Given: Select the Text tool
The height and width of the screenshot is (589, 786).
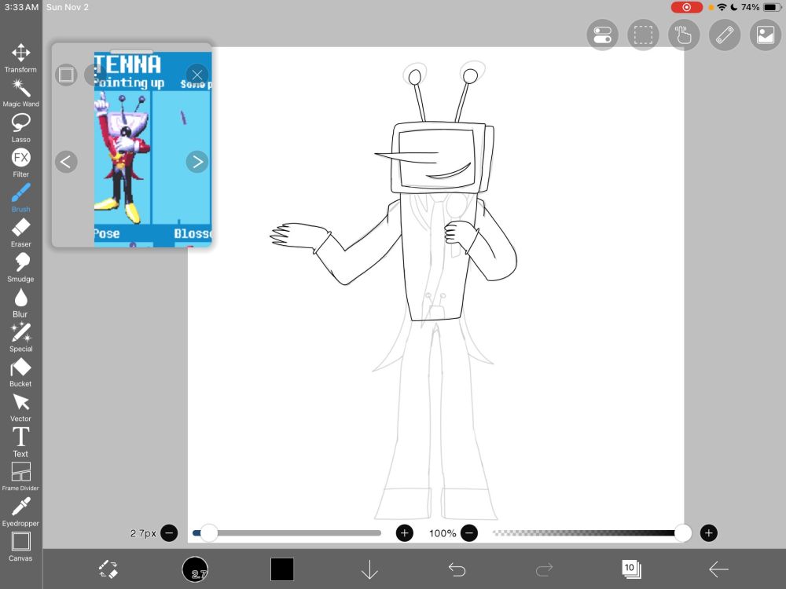Looking at the screenshot, I should click(x=20, y=443).
